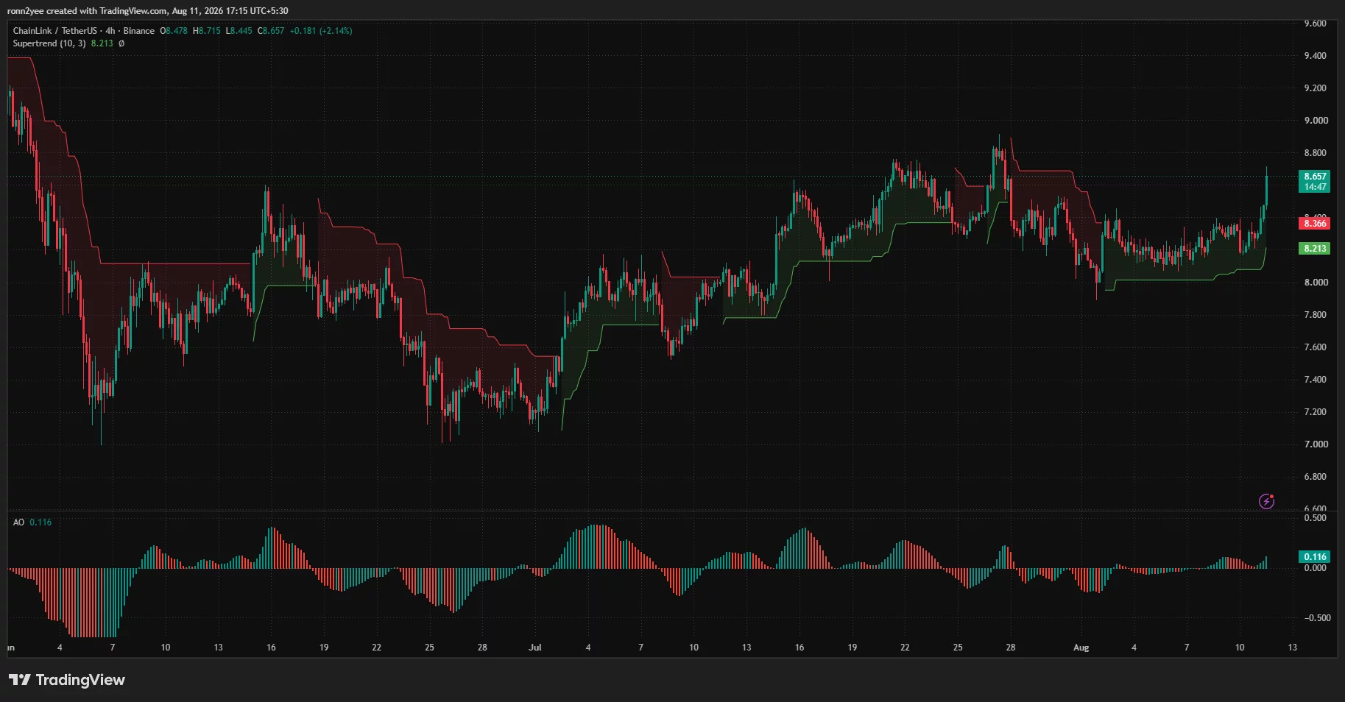Click the green 0.116 AO scale tag
The height and width of the screenshot is (702, 1345).
pos(1315,557)
